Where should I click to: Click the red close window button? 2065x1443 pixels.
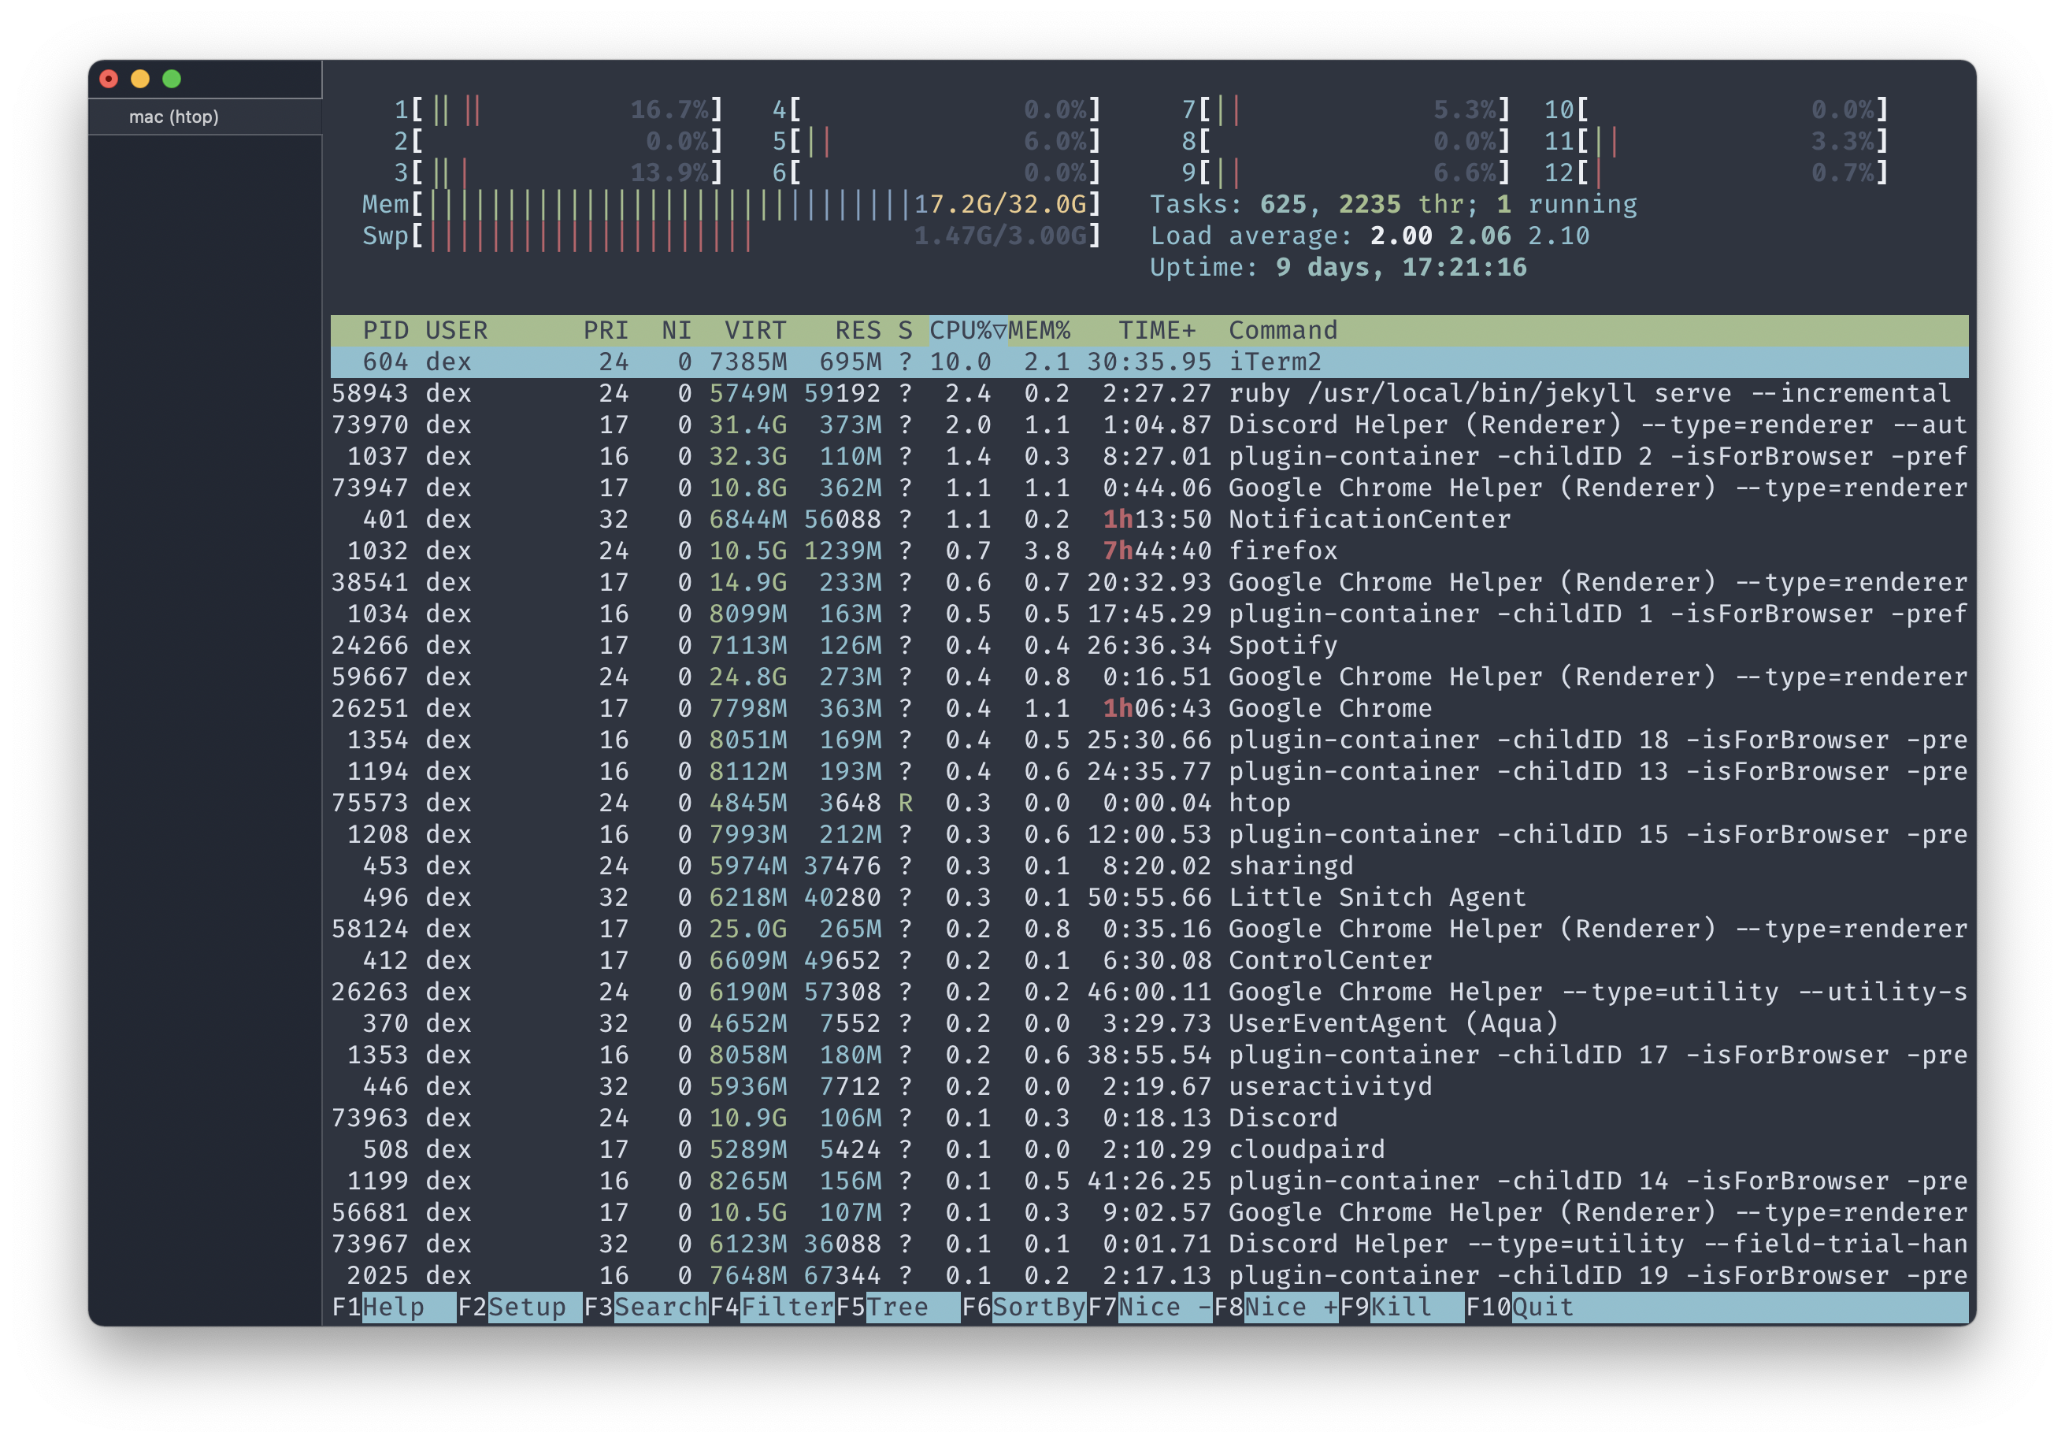(109, 80)
